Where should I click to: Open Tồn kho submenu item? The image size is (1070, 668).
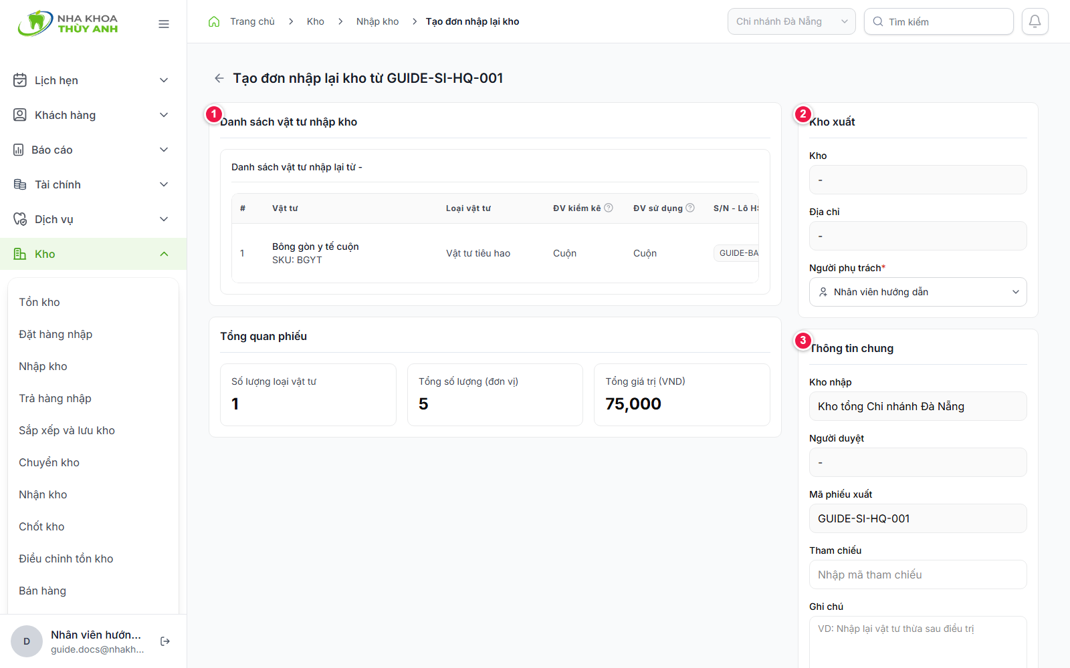point(93,302)
